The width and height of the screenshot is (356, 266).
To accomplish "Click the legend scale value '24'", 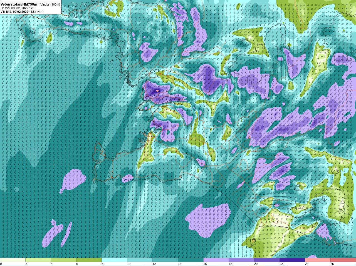I will [307, 264].
